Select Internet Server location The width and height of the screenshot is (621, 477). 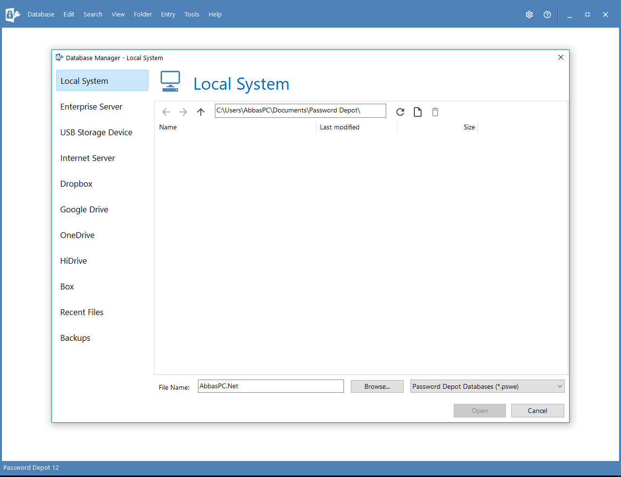pyautogui.click(x=102, y=158)
